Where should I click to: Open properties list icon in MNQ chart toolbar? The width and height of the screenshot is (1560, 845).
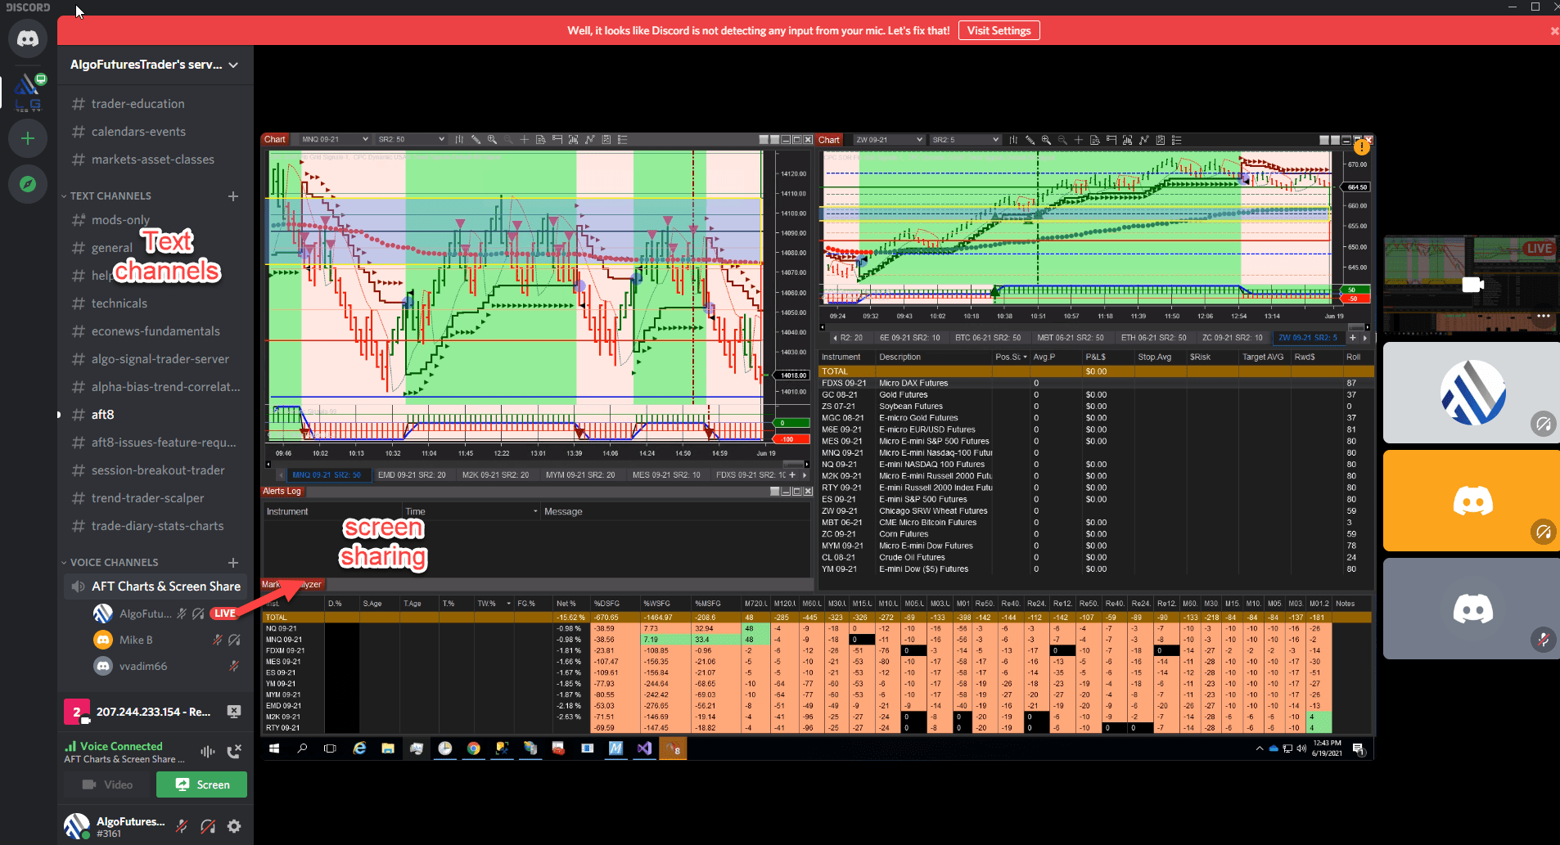(623, 140)
